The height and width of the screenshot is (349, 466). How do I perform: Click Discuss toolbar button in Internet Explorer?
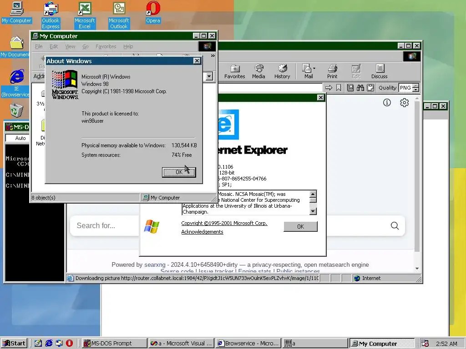[x=379, y=71]
